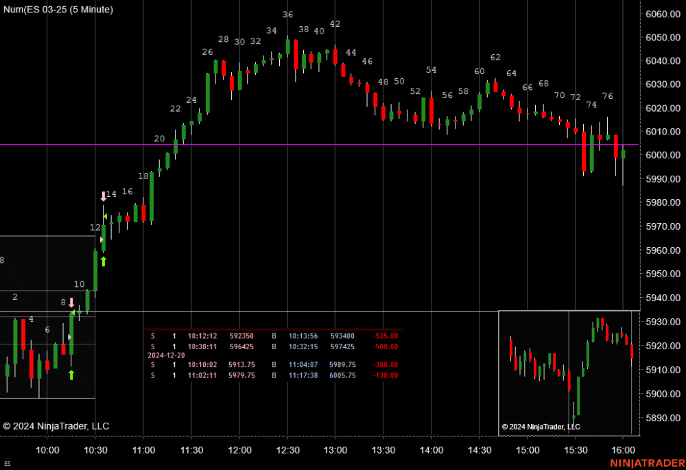
Task: Select the magenta horizontal price line
Action: click(x=343, y=144)
